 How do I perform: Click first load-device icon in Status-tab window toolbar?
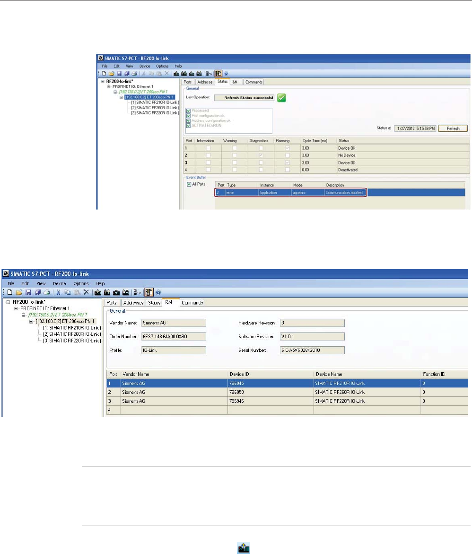click(176, 74)
